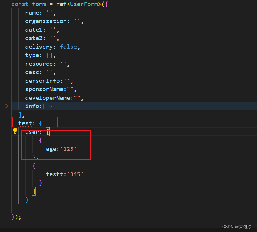The height and width of the screenshot is (232, 257).
Task: Click the highlighted bracket after user
Action: (48, 132)
